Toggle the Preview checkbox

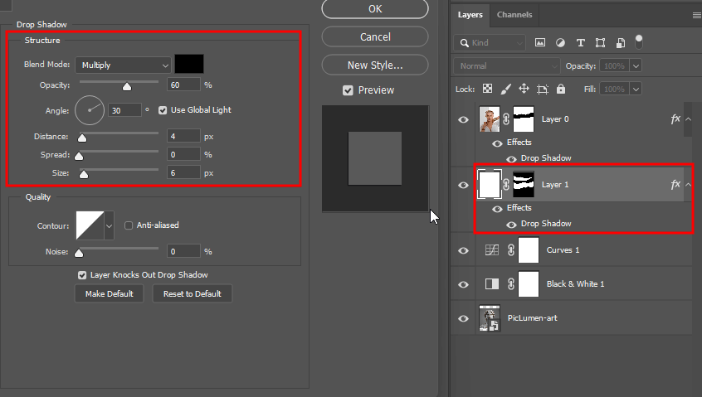[x=348, y=90]
